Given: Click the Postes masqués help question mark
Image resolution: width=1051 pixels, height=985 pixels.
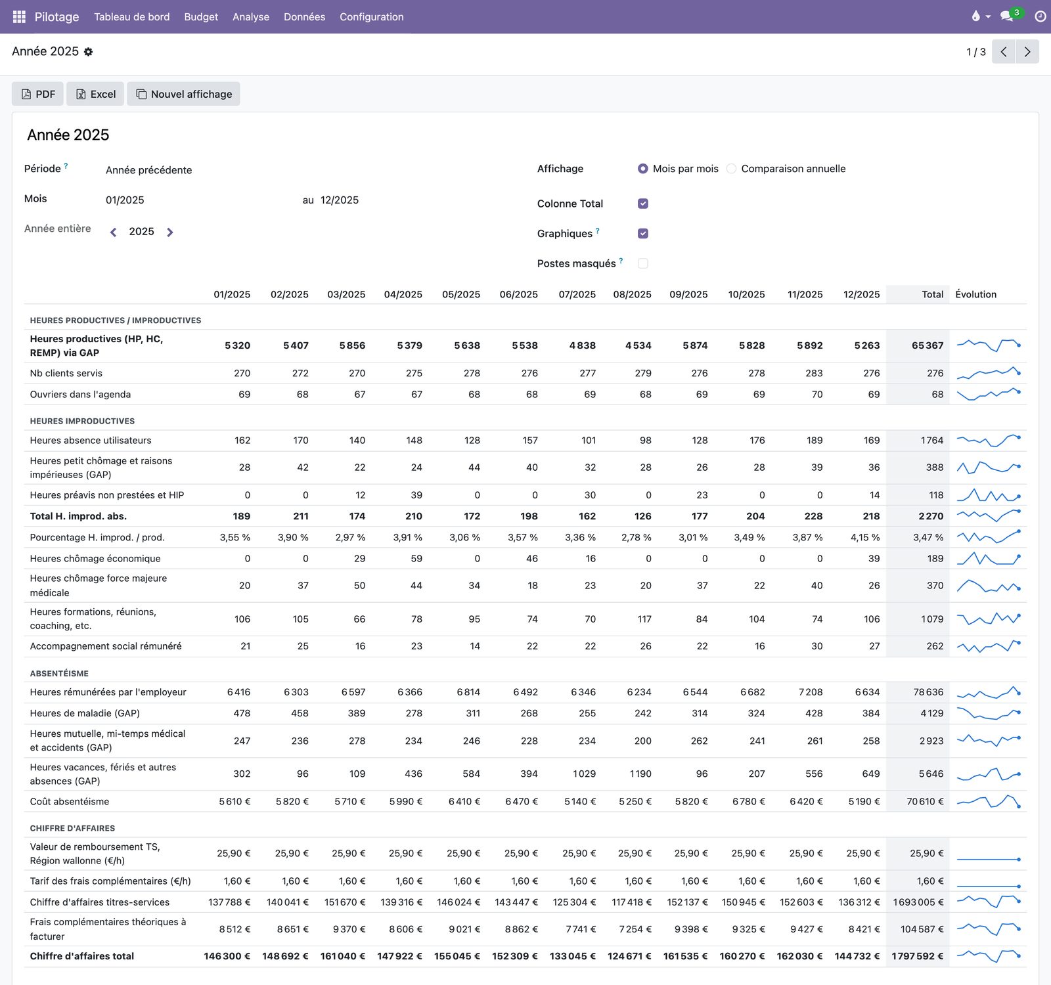Looking at the screenshot, I should pos(621,261).
